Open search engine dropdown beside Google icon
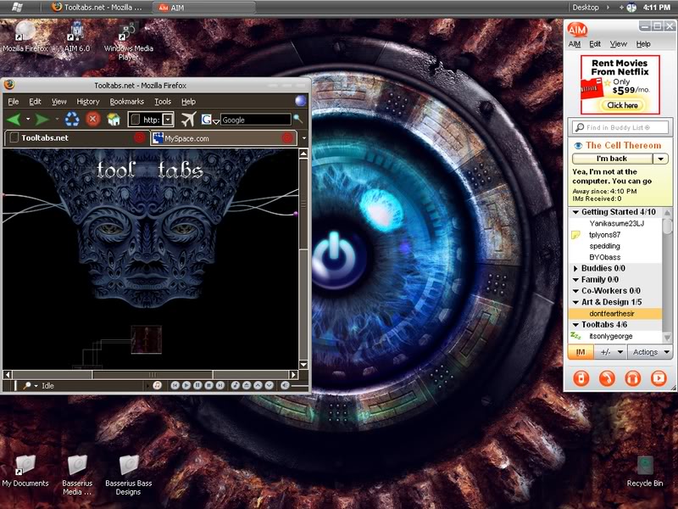The width and height of the screenshot is (678, 509). pos(216,122)
